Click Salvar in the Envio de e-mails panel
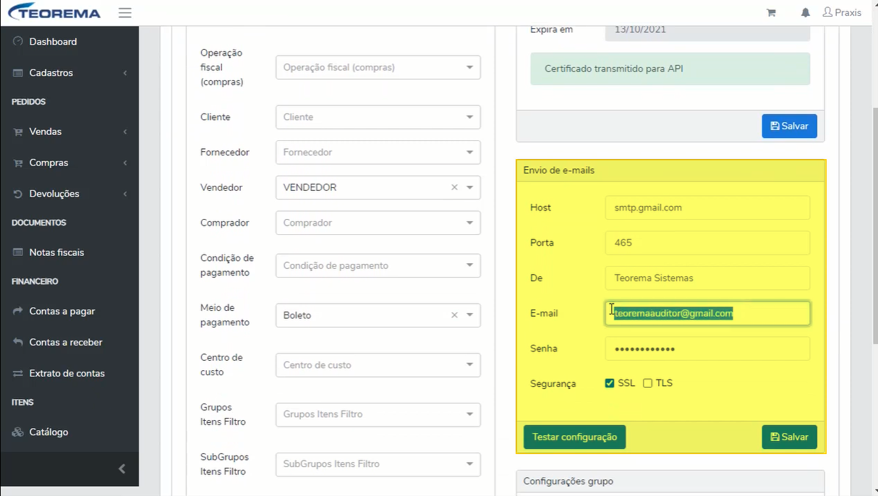 click(789, 437)
